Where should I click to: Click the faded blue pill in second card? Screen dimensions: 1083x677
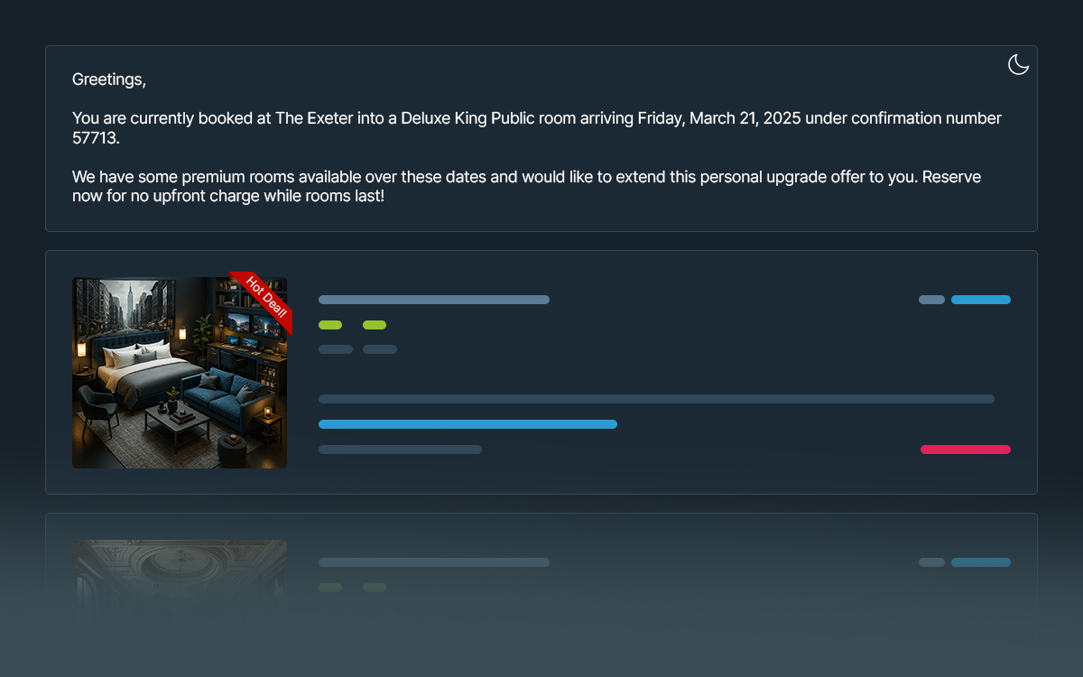(x=981, y=562)
